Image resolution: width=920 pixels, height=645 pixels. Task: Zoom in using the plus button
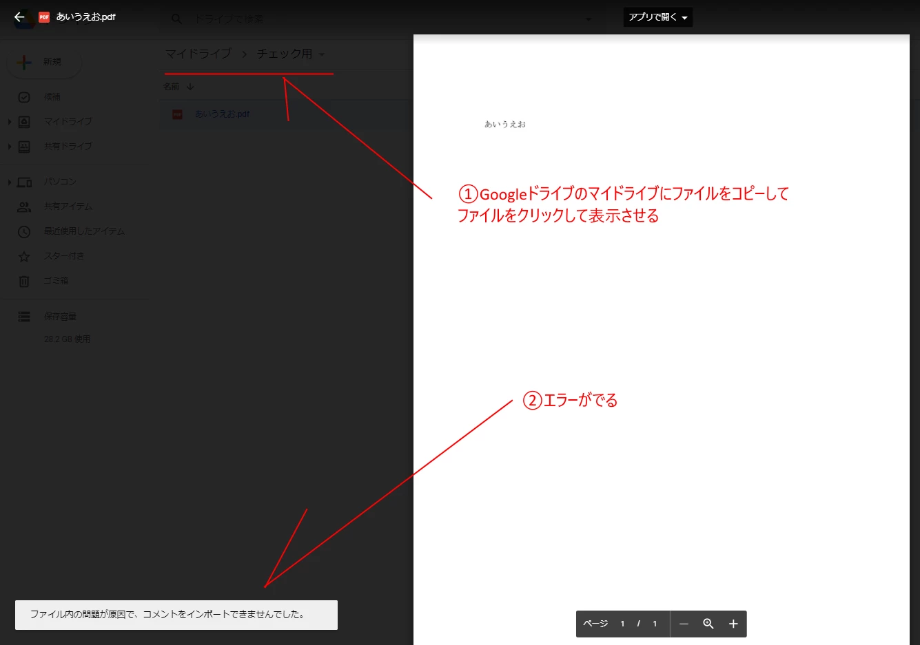[x=733, y=624]
